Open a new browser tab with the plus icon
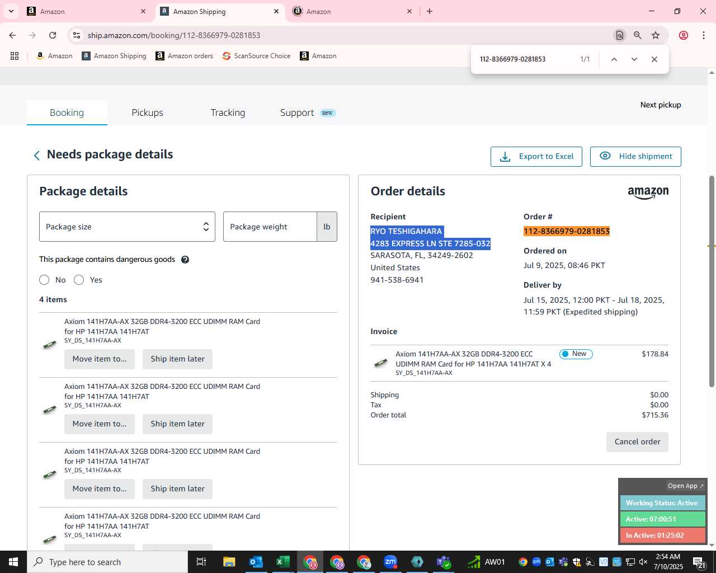This screenshot has width=716, height=573. 430,11
